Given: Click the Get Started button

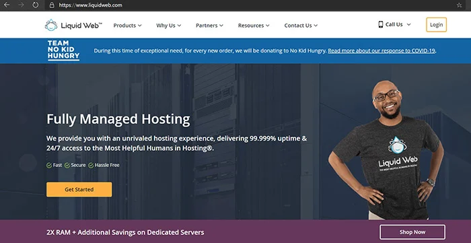Looking at the screenshot, I should pos(79,190).
